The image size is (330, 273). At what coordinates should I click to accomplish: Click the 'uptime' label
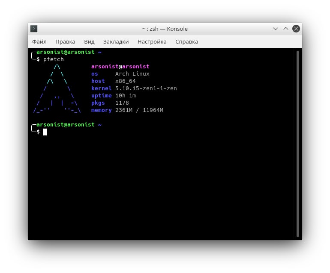coord(101,96)
